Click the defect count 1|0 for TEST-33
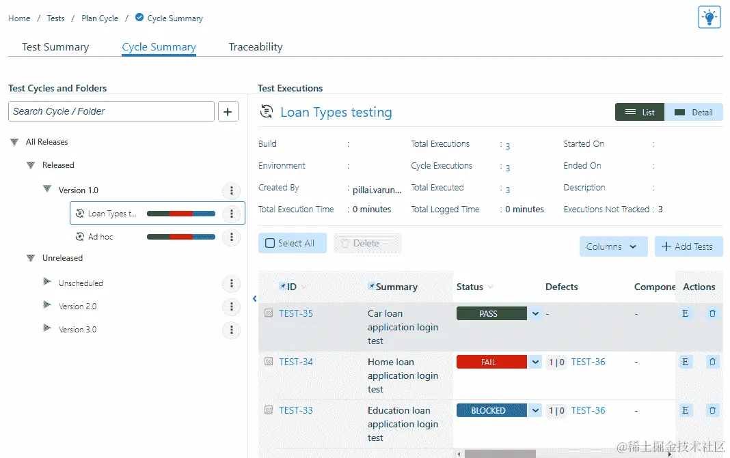Viewport: 730px width, 458px height. (x=556, y=411)
